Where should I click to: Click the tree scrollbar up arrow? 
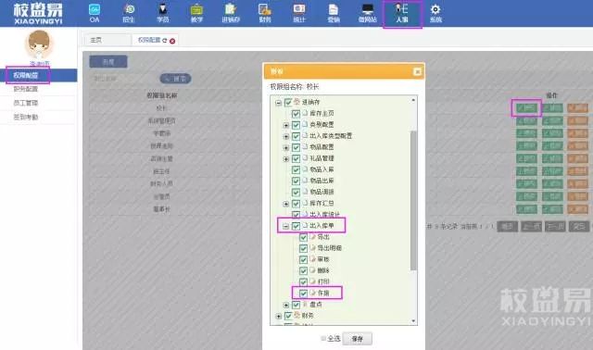[x=413, y=100]
